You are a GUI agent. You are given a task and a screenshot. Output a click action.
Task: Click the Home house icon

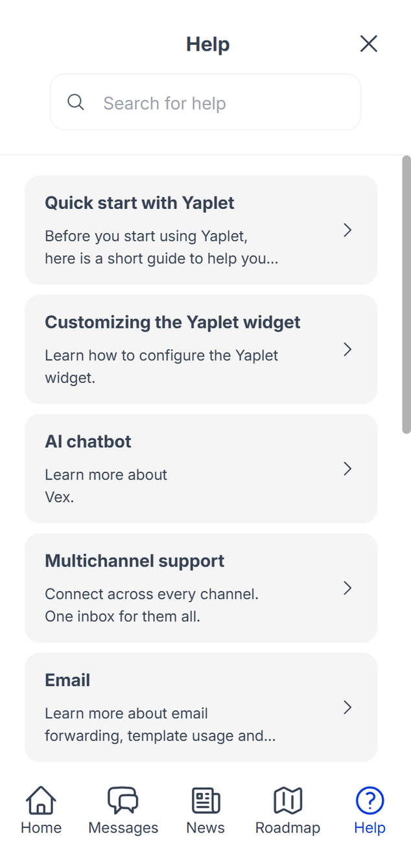coord(41,801)
